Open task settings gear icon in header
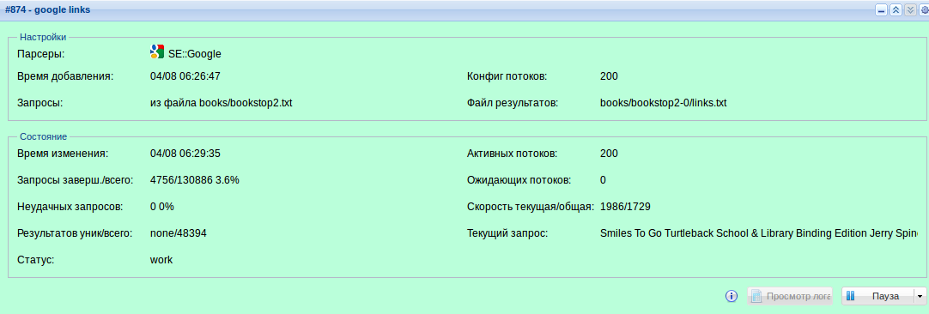 point(924,10)
